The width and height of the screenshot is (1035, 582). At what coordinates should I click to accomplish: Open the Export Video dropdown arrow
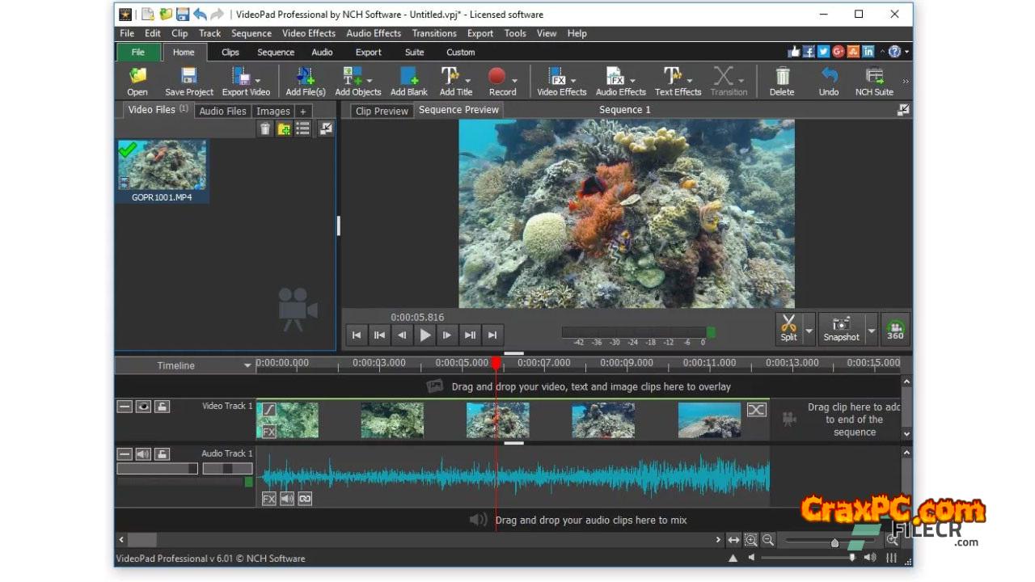pos(258,81)
